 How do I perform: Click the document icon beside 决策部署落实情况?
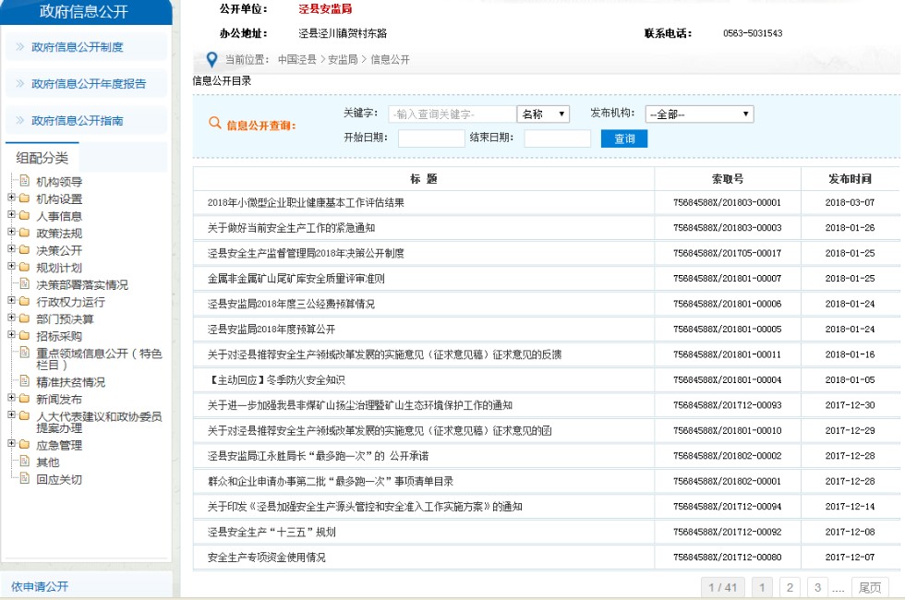click(x=25, y=284)
